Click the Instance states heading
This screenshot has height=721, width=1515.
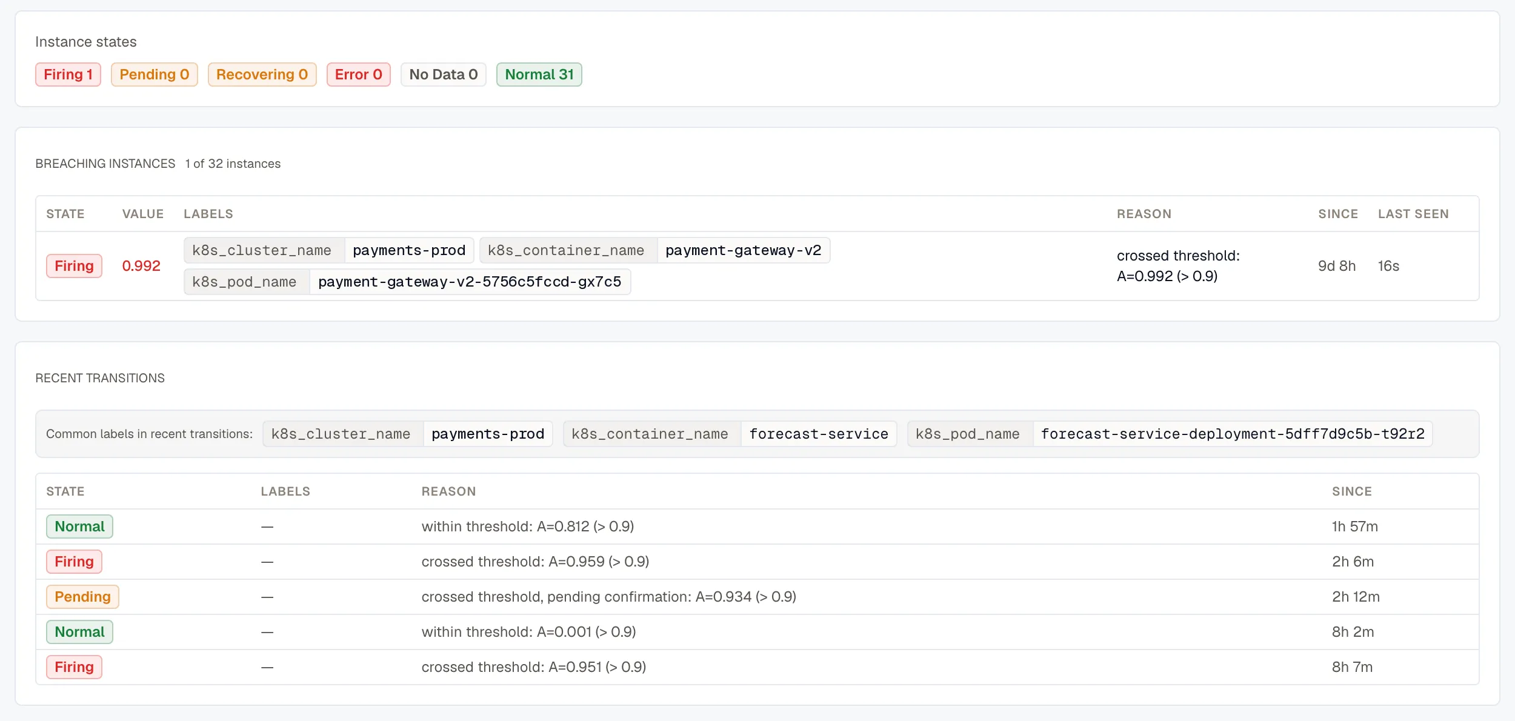(x=86, y=42)
